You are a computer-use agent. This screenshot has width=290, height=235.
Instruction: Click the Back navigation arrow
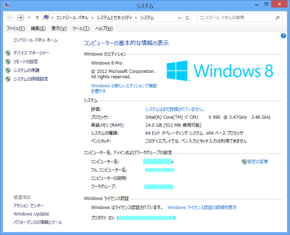10,18
